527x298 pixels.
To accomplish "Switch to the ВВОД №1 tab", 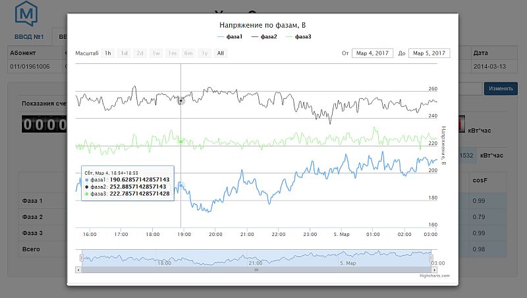I will tap(29, 37).
